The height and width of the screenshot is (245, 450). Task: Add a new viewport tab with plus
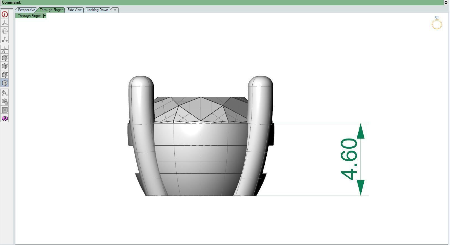pyautogui.click(x=115, y=10)
